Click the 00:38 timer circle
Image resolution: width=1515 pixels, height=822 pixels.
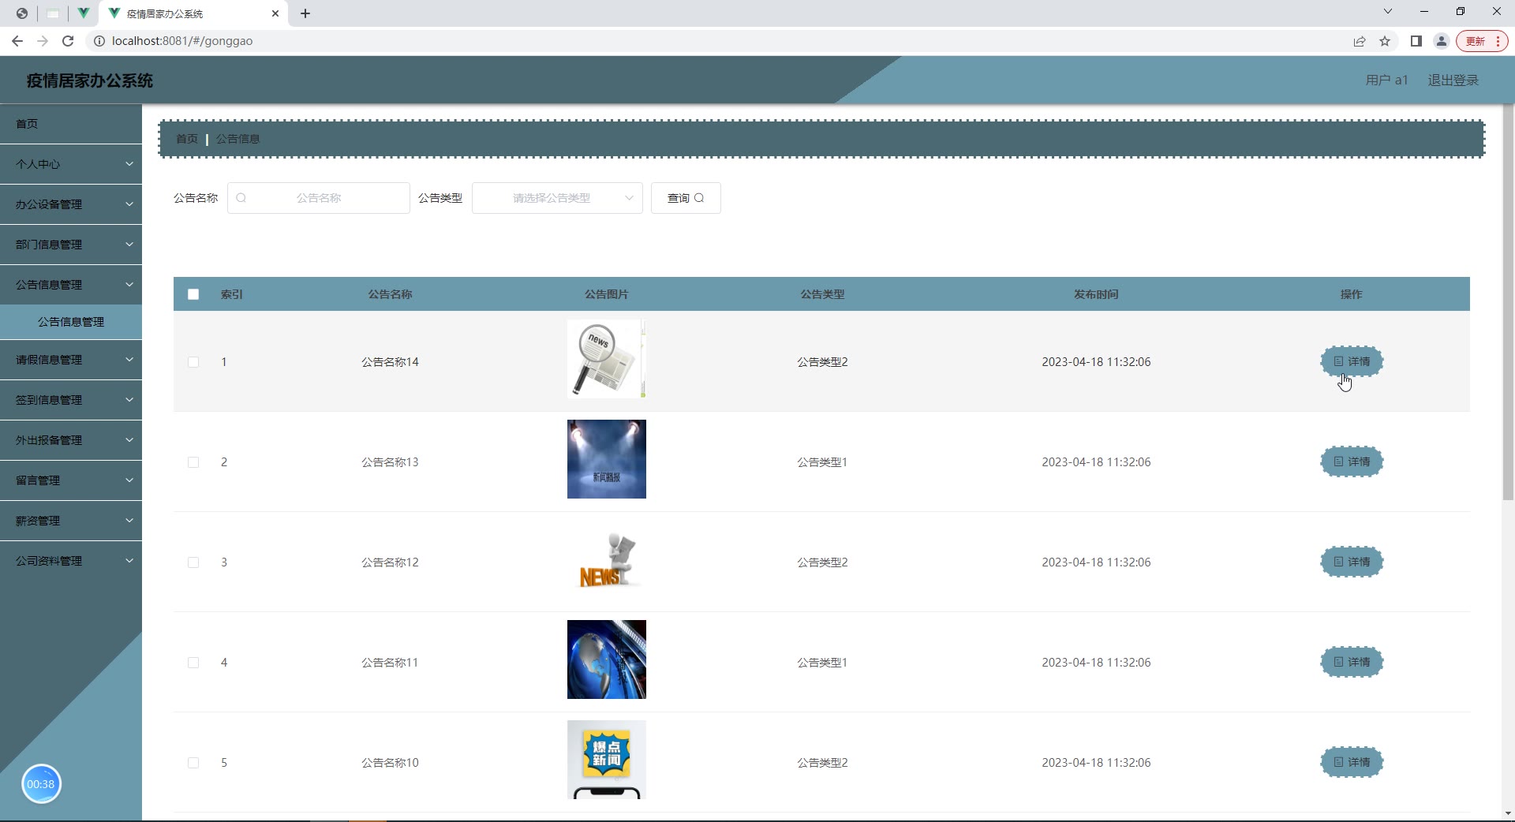click(x=41, y=784)
